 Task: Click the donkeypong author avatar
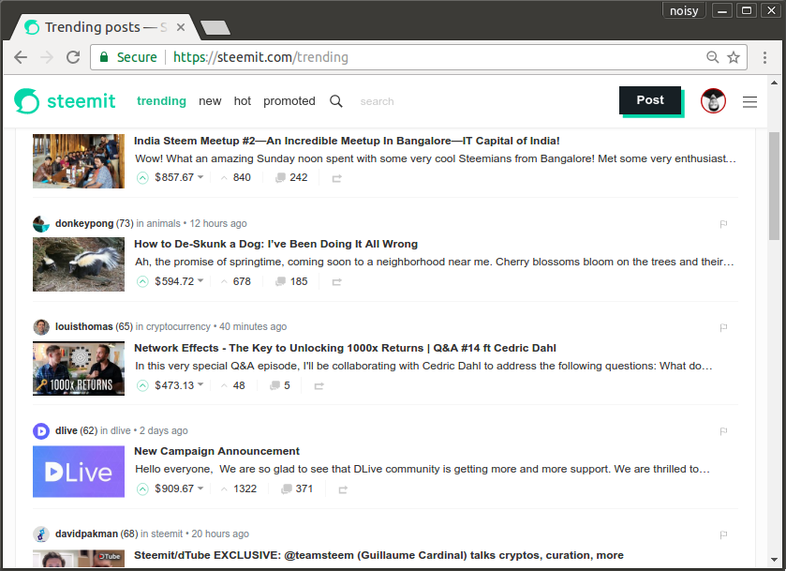click(x=41, y=224)
